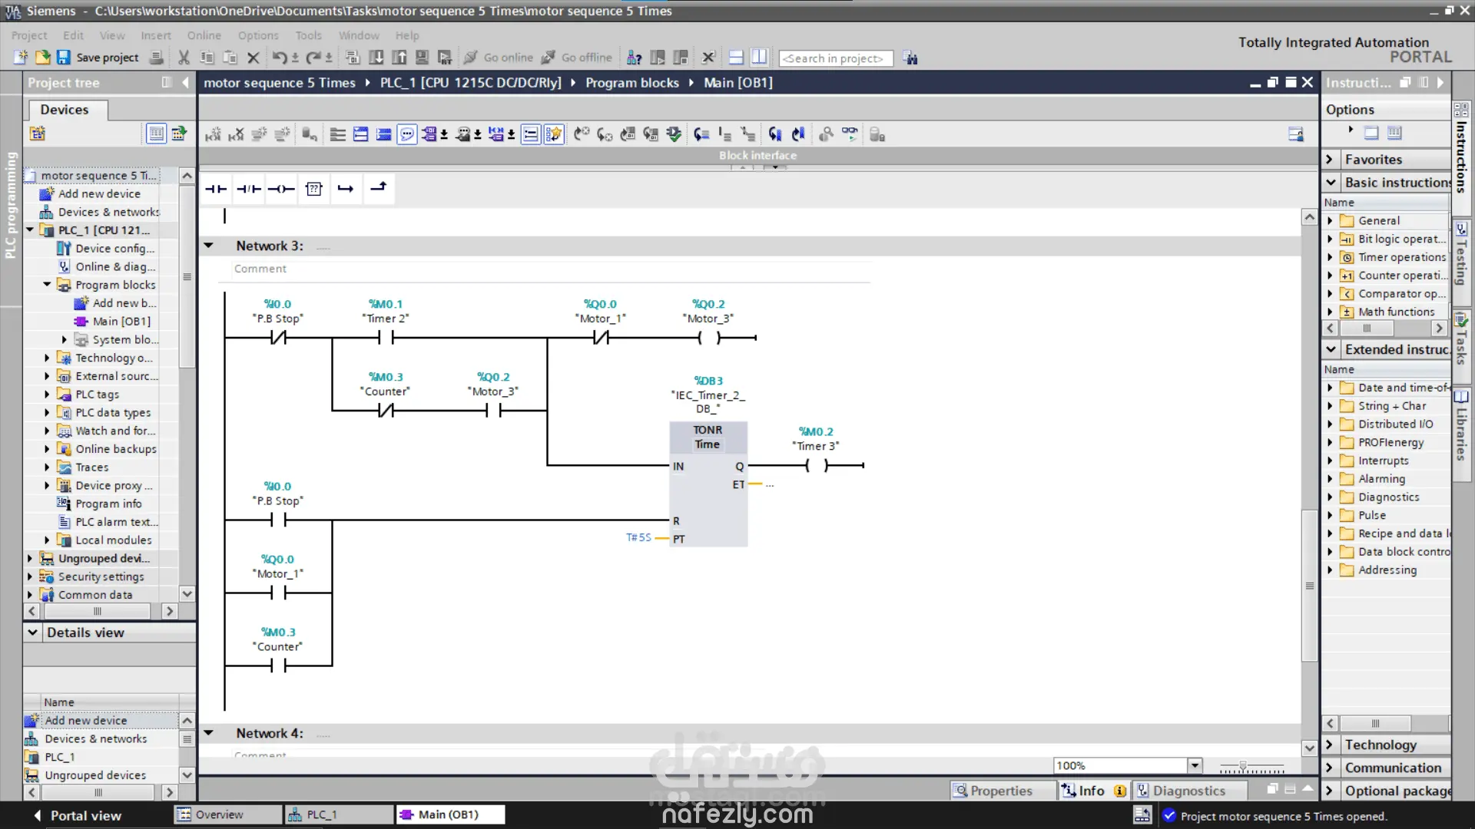Click the Upload from device icon
This screenshot has width=1475, height=829.
399,58
